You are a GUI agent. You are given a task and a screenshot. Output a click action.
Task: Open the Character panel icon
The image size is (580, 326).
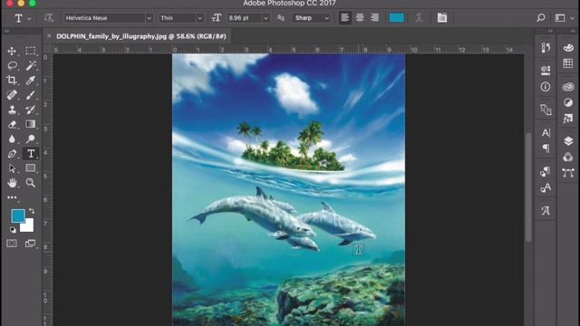[546, 132]
